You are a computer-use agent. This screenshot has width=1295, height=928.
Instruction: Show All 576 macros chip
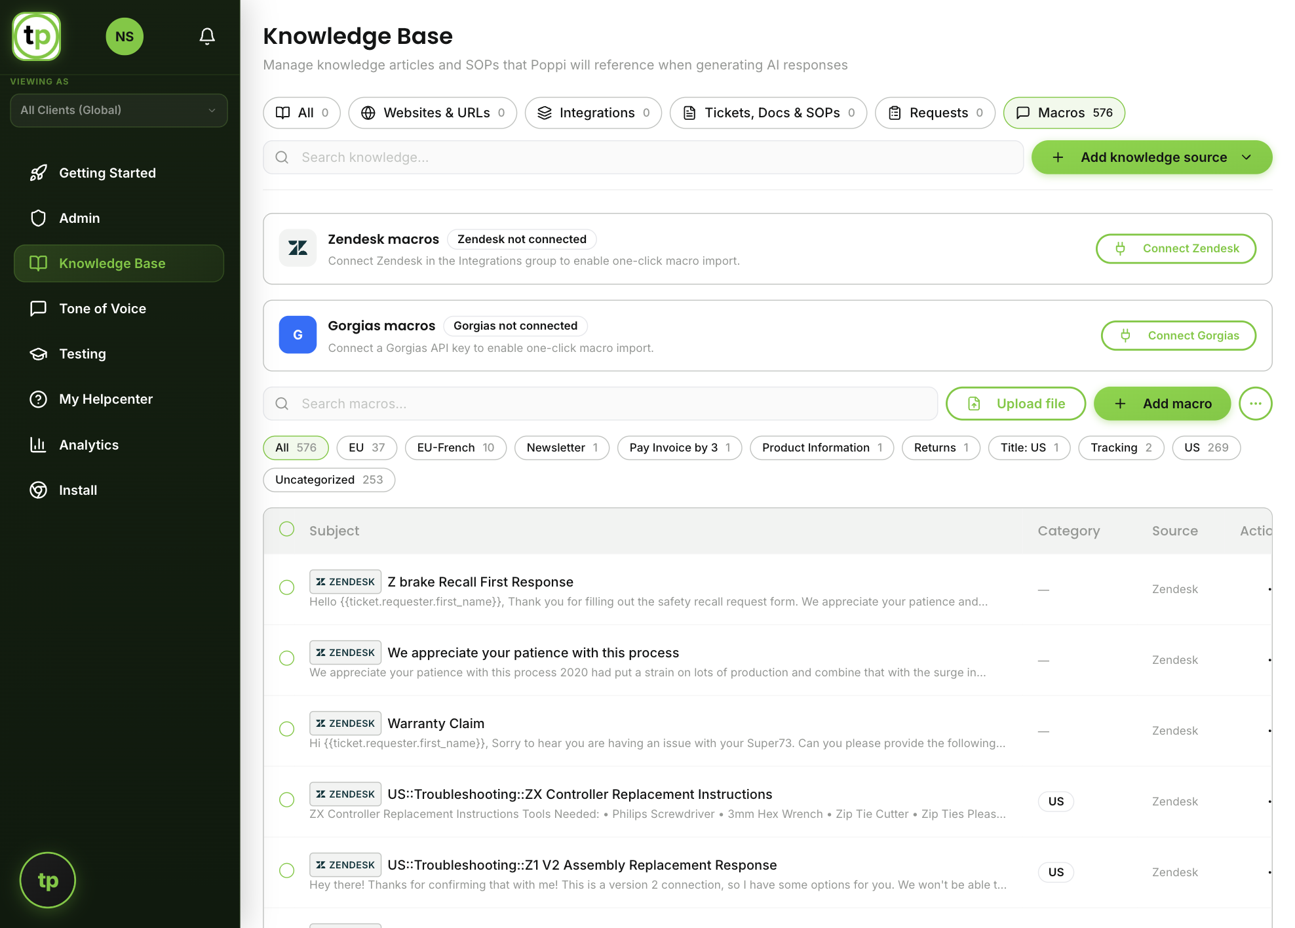coord(296,448)
